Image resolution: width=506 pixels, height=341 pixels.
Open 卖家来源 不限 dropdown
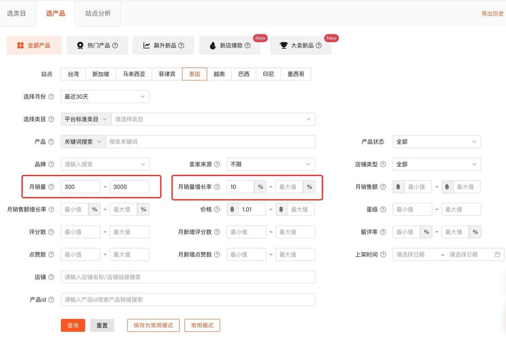[x=271, y=164]
